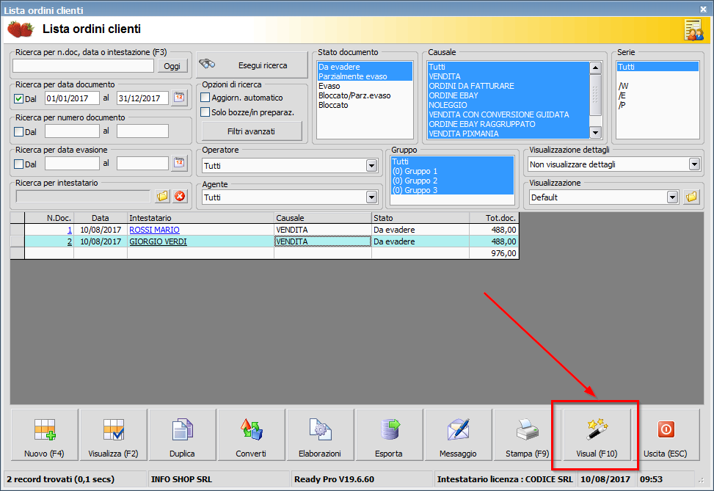Viewport: 714px width, 491px height.
Task: Click the Esporta button
Action: pos(389,434)
